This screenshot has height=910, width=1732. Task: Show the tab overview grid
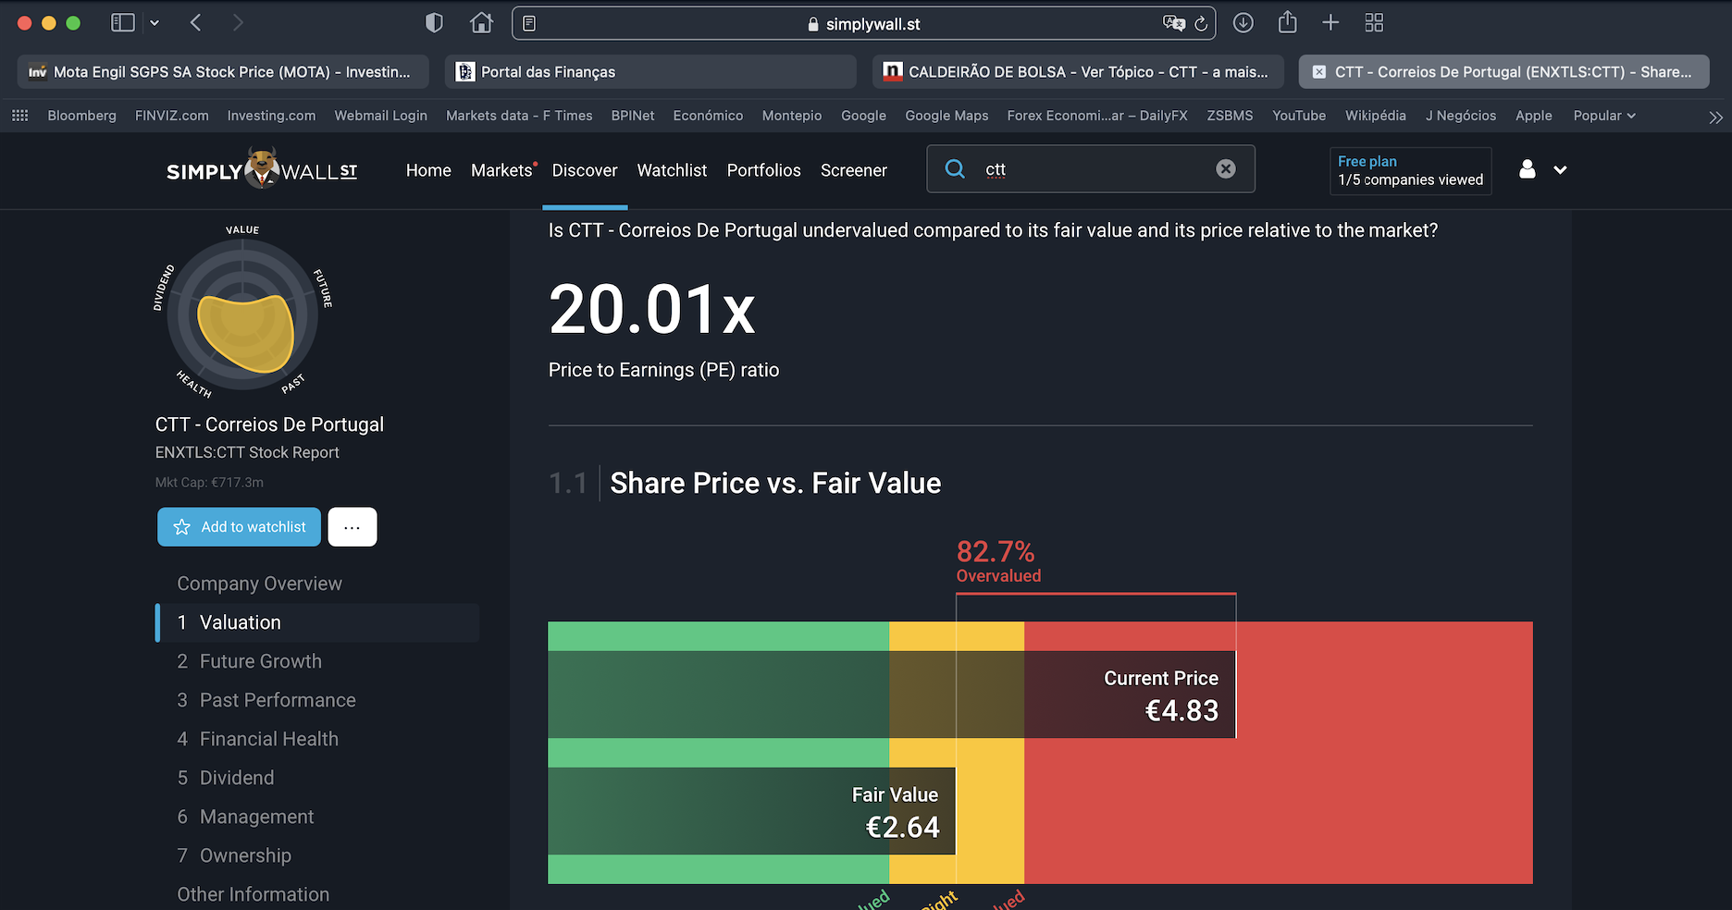[1374, 23]
